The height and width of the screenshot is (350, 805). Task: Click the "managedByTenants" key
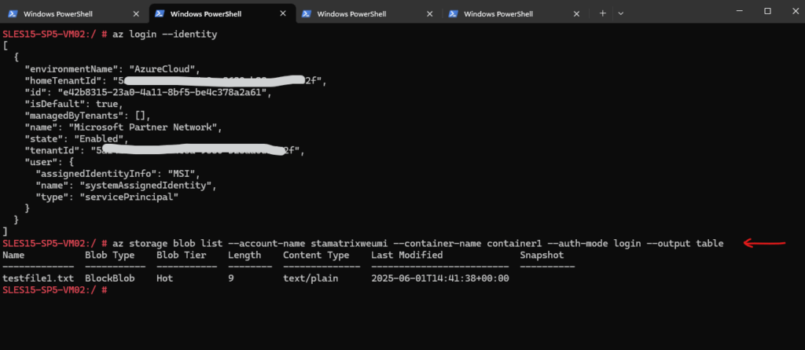(x=75, y=116)
